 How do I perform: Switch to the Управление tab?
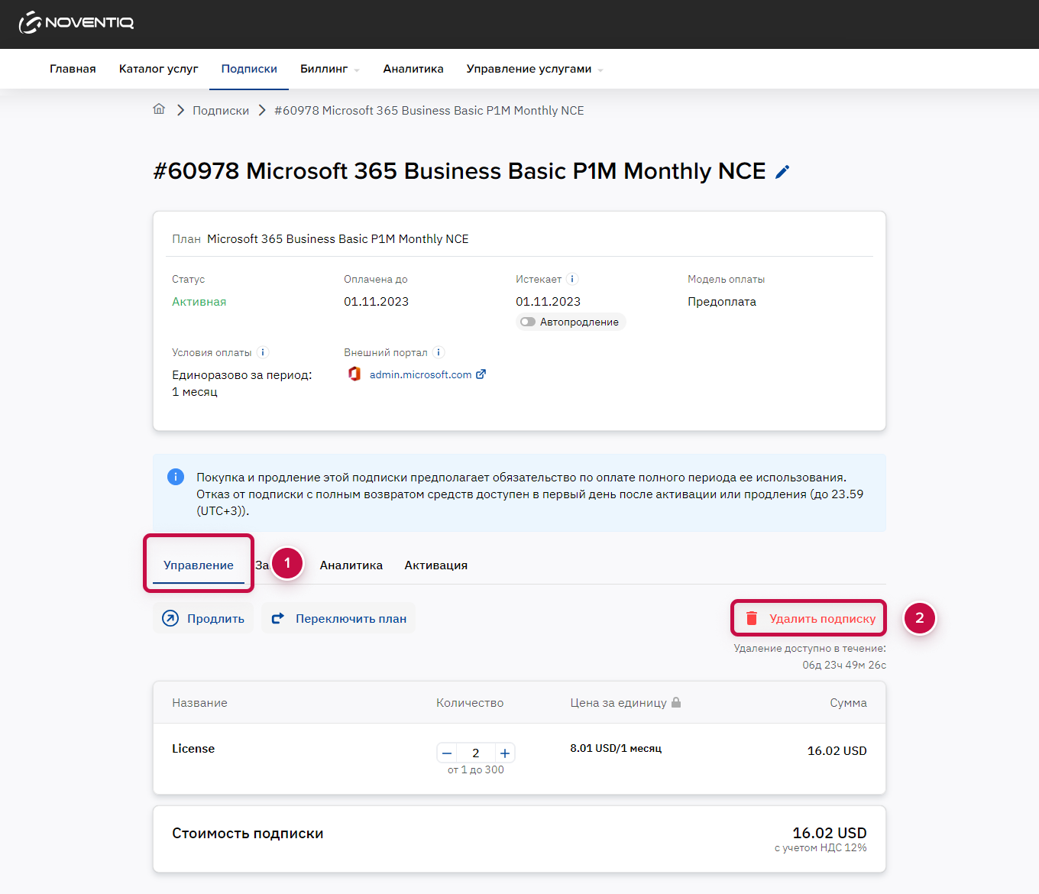199,565
